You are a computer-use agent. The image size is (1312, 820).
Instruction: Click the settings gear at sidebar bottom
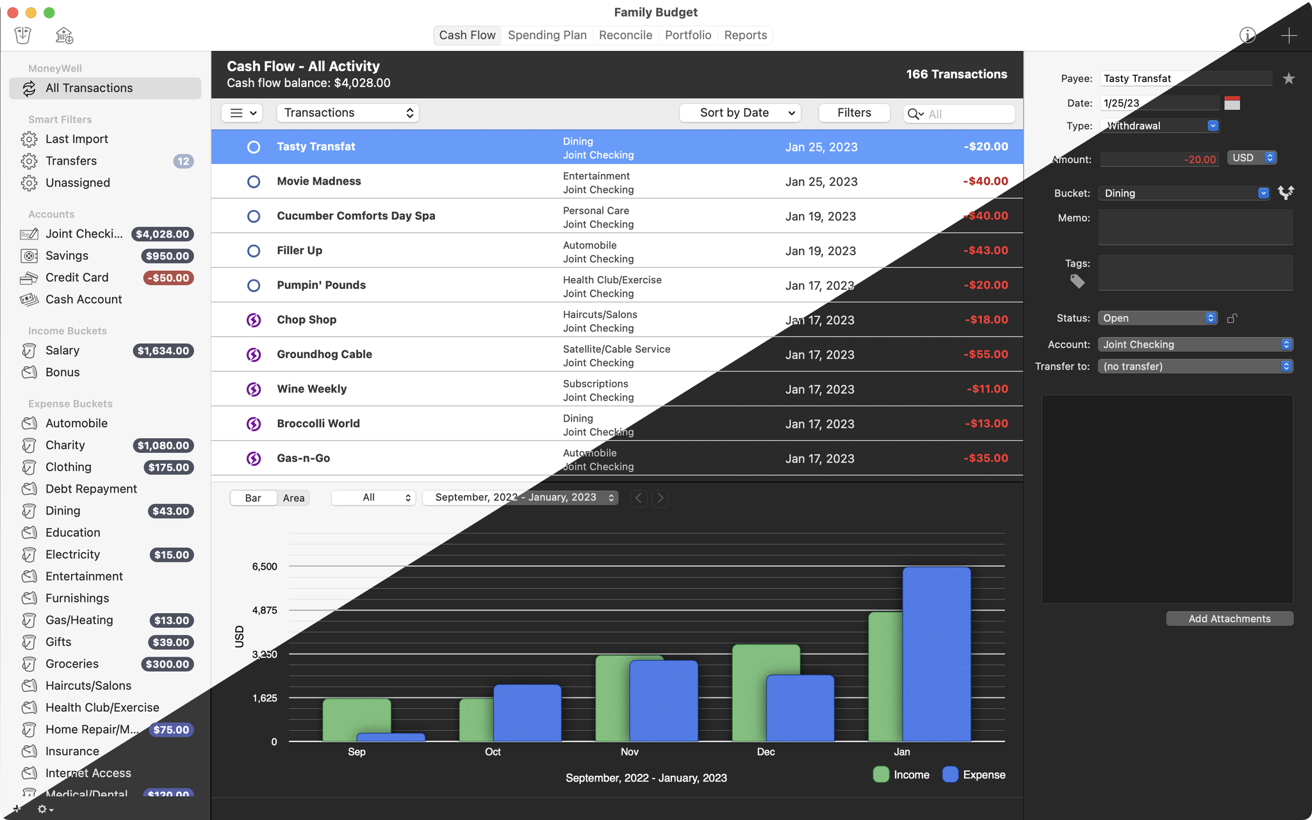(x=45, y=809)
